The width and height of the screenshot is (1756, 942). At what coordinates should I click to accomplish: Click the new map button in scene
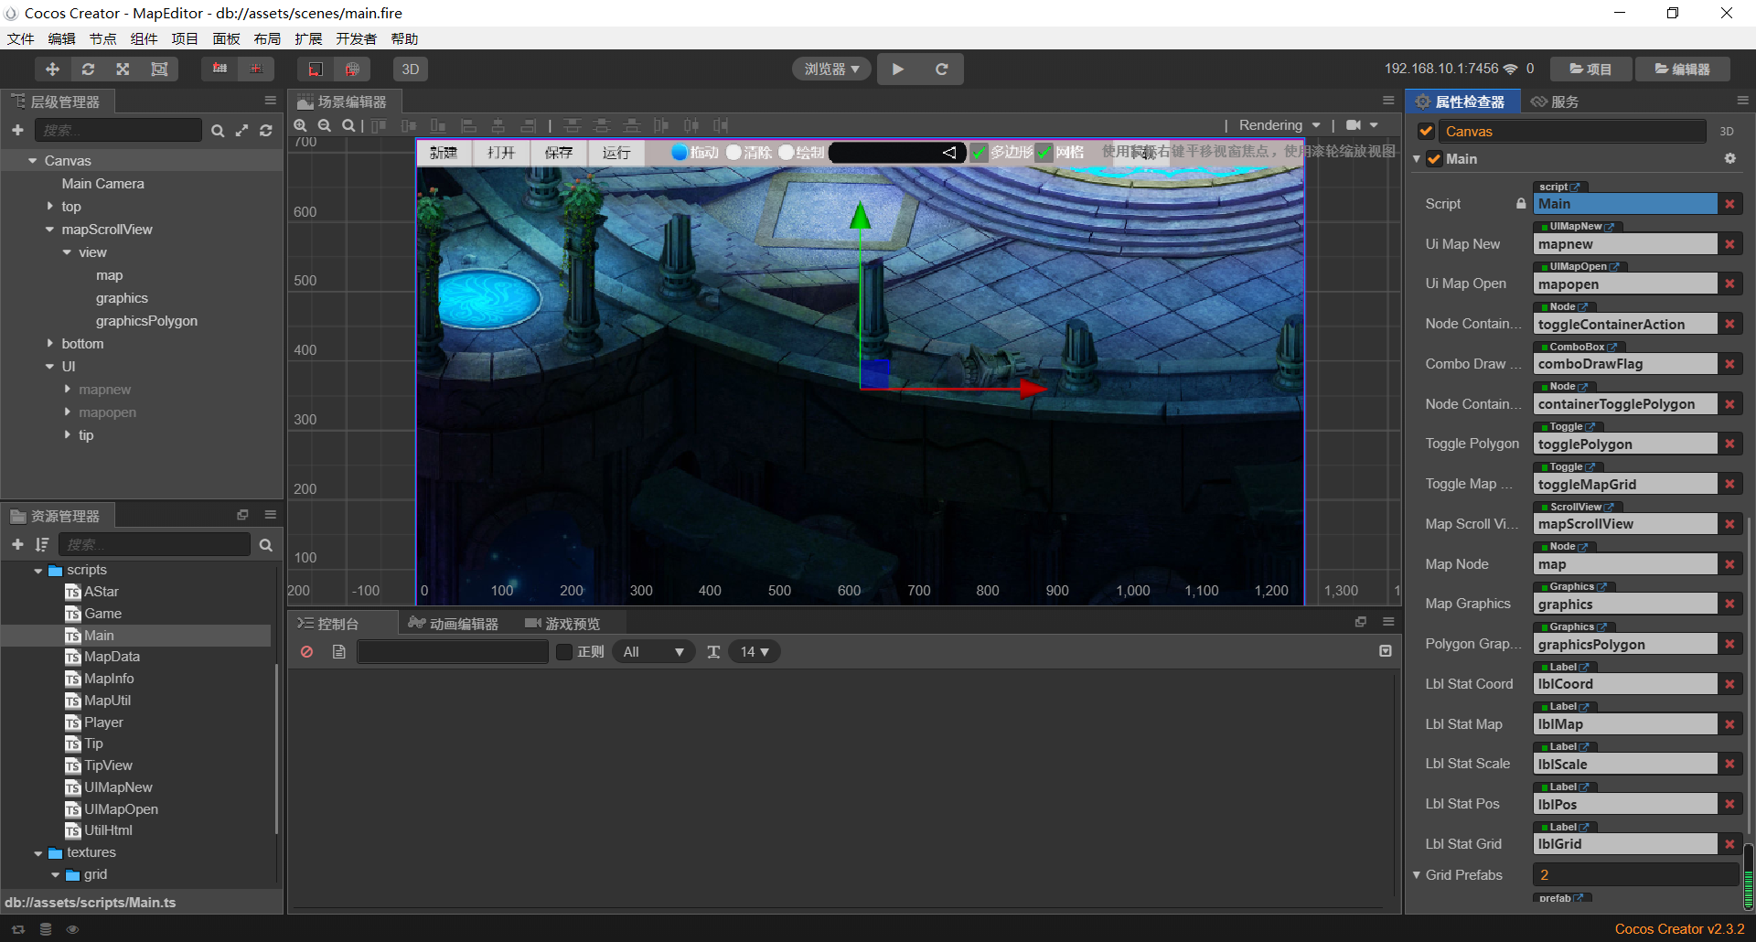[x=444, y=153]
